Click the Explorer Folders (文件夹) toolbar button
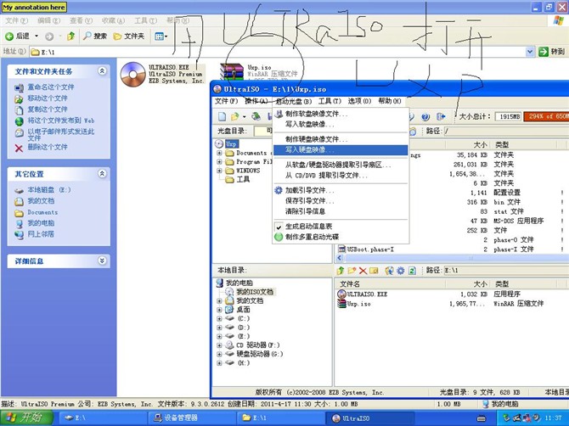Image resolution: width=569 pixels, height=426 pixels. [129, 36]
